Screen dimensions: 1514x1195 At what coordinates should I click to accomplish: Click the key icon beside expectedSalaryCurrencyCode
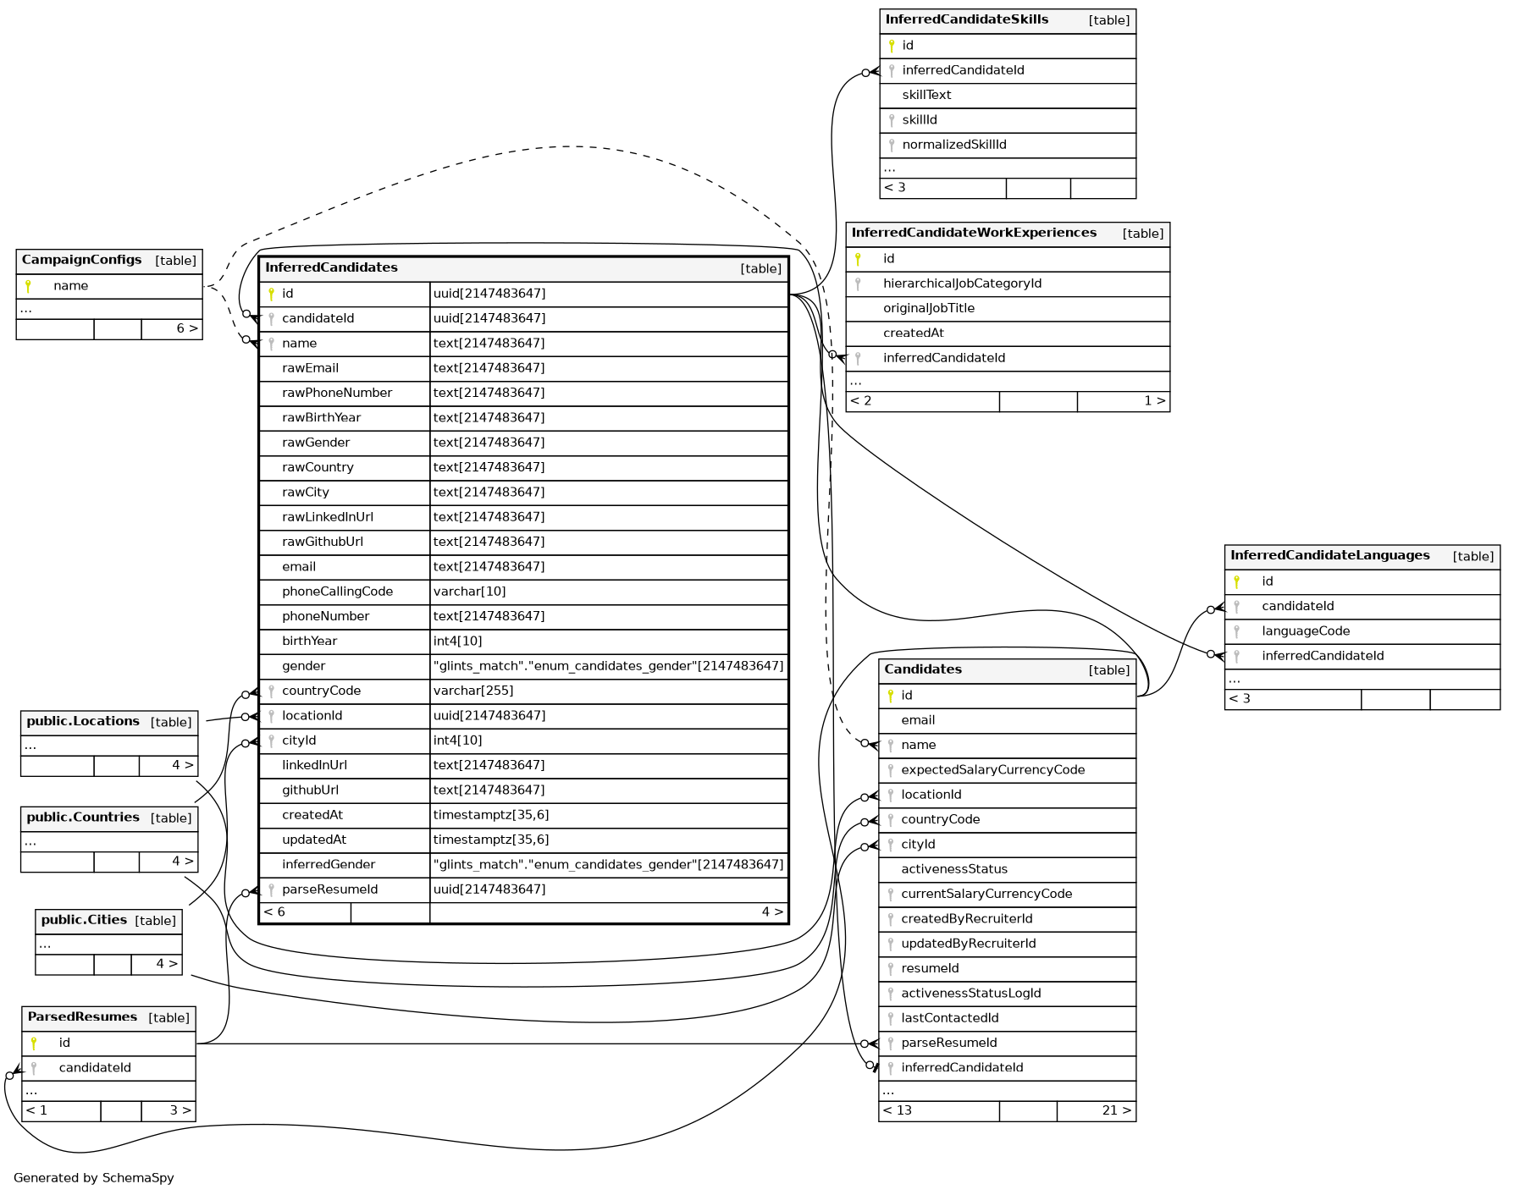point(890,771)
